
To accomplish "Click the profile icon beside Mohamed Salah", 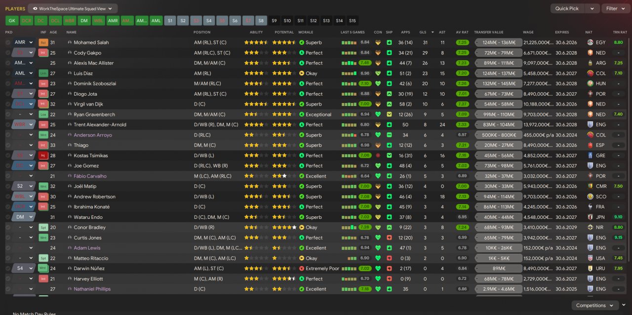I will point(70,42).
